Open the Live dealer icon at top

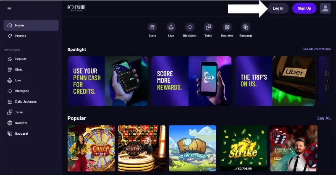(171, 27)
